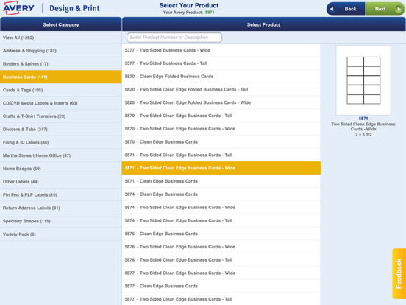Select Martha Stewart Home Office category

(x=60, y=155)
